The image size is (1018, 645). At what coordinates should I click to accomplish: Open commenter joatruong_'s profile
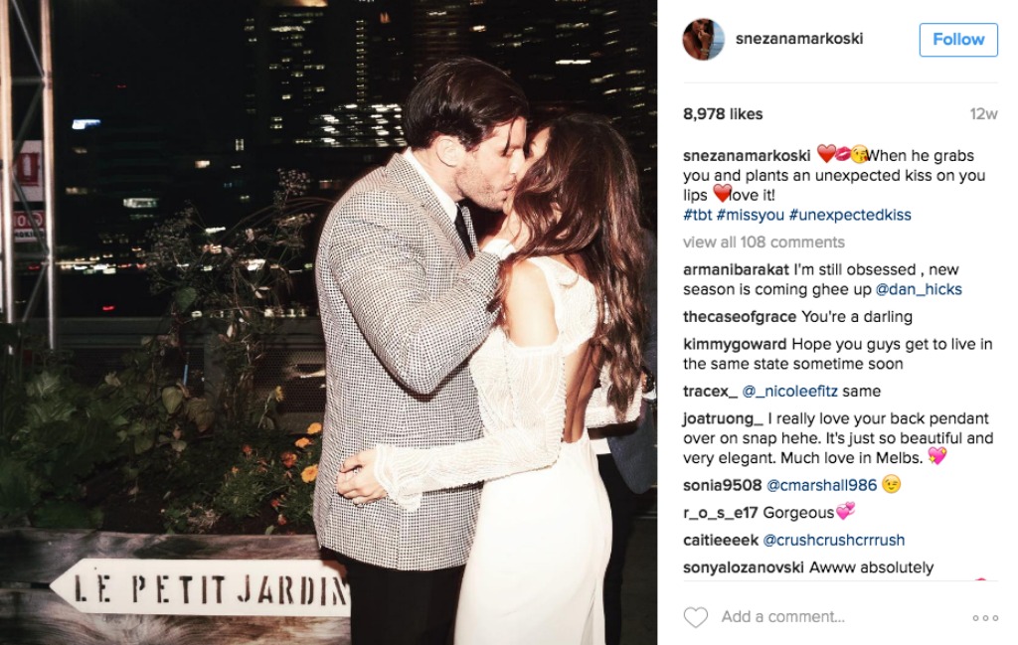[x=723, y=418]
